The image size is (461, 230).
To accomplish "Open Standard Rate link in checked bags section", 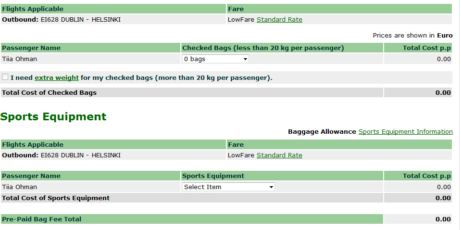I will pos(279,20).
